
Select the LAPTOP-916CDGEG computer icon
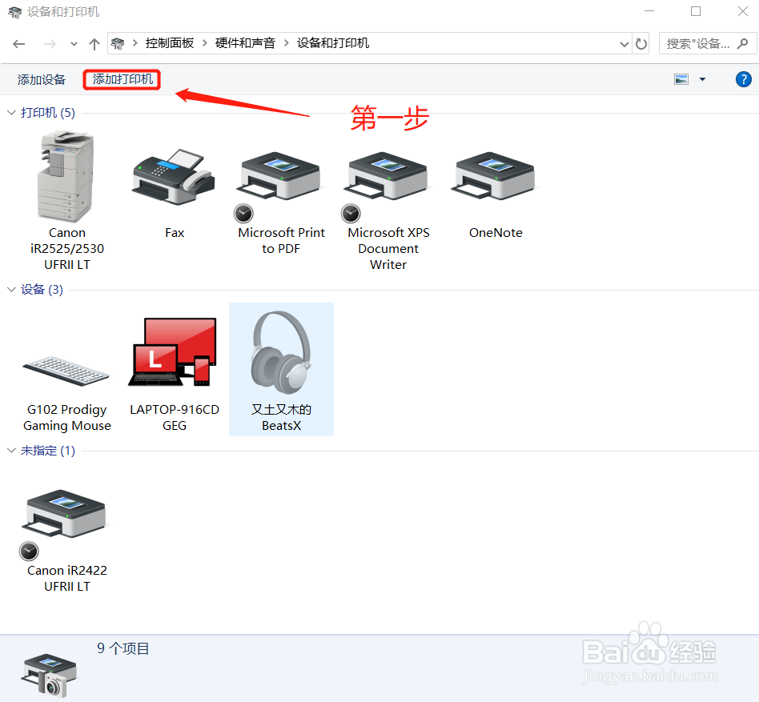173,352
